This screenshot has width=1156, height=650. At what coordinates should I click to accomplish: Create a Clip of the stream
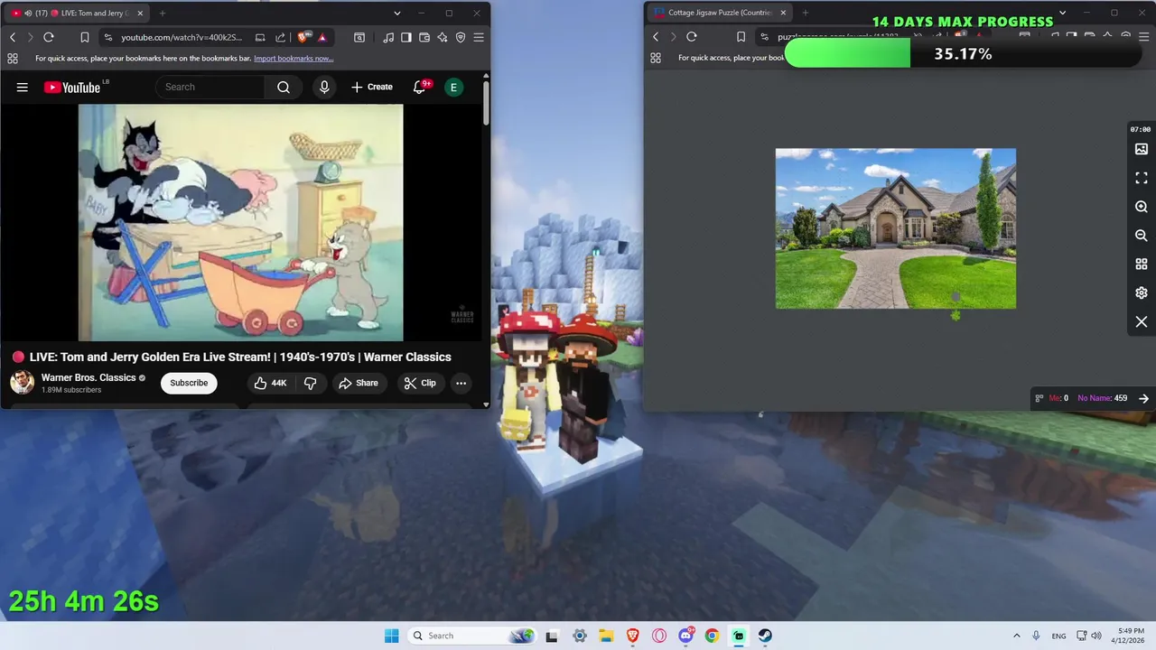[x=420, y=383]
